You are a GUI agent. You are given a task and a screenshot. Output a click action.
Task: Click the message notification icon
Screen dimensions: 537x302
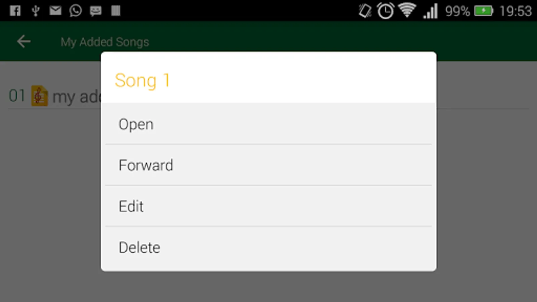click(x=96, y=11)
